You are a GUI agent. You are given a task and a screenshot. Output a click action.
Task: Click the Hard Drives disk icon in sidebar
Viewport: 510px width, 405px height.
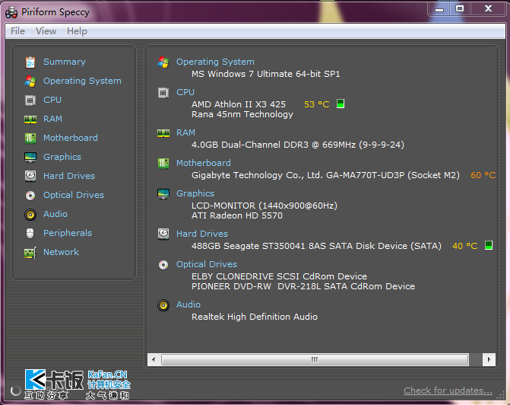coord(30,177)
